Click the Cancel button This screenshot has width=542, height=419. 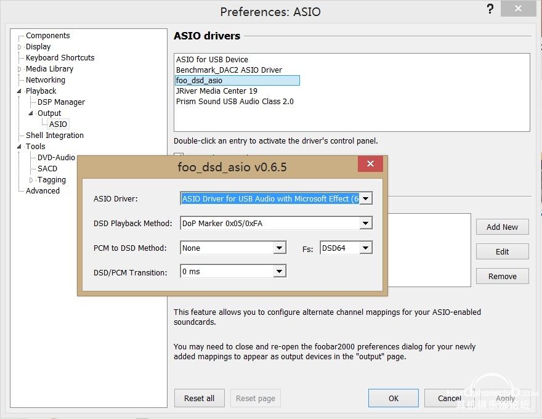450,398
